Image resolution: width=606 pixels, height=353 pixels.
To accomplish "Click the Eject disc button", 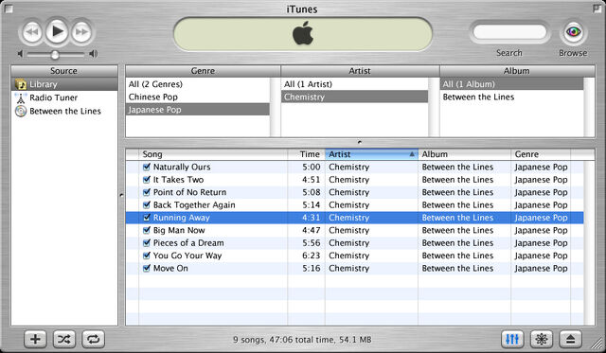I will (x=570, y=339).
